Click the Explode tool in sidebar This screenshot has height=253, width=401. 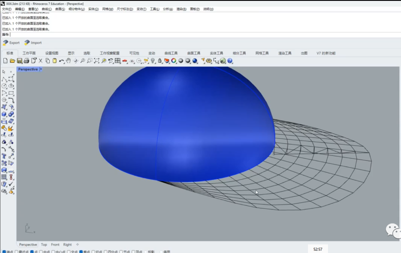pos(11,128)
